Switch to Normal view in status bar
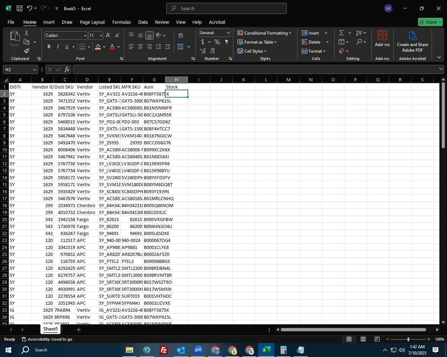 (349, 339)
